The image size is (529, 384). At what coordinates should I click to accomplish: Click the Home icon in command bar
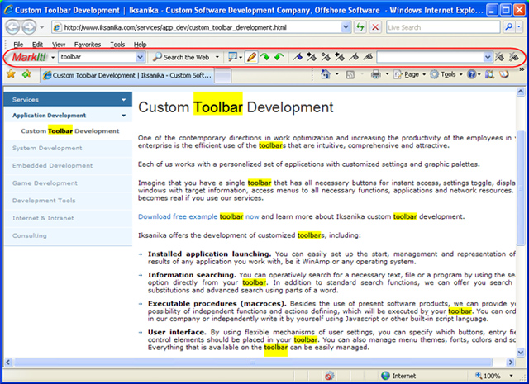point(326,74)
